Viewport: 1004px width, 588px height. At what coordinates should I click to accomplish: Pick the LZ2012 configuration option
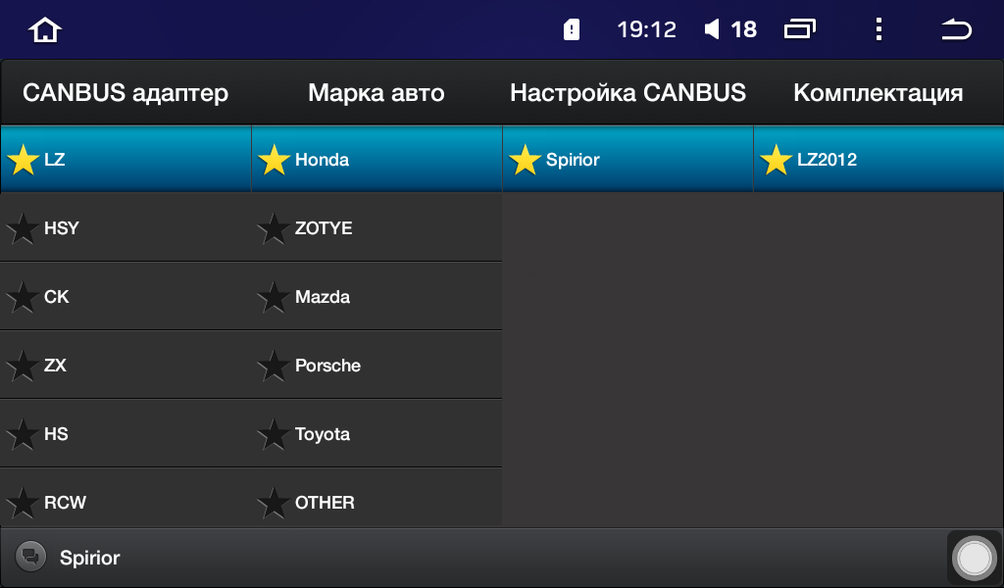878,160
